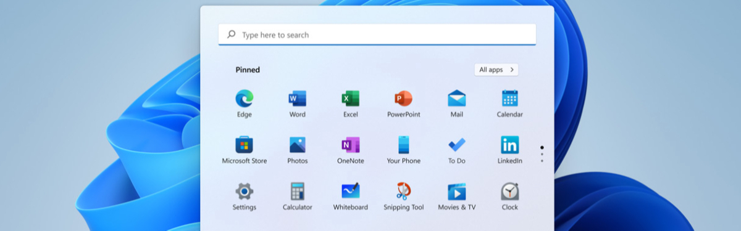Click the Type here to search field

[377, 34]
